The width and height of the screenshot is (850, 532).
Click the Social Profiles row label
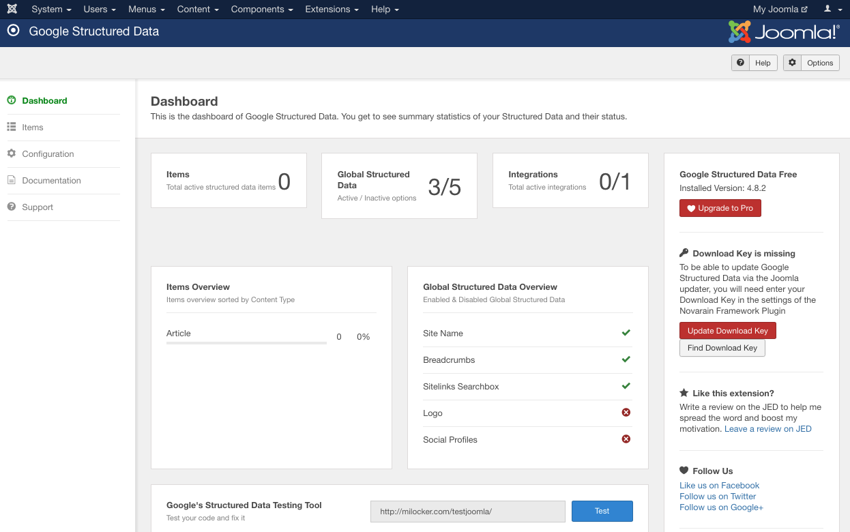pos(450,440)
